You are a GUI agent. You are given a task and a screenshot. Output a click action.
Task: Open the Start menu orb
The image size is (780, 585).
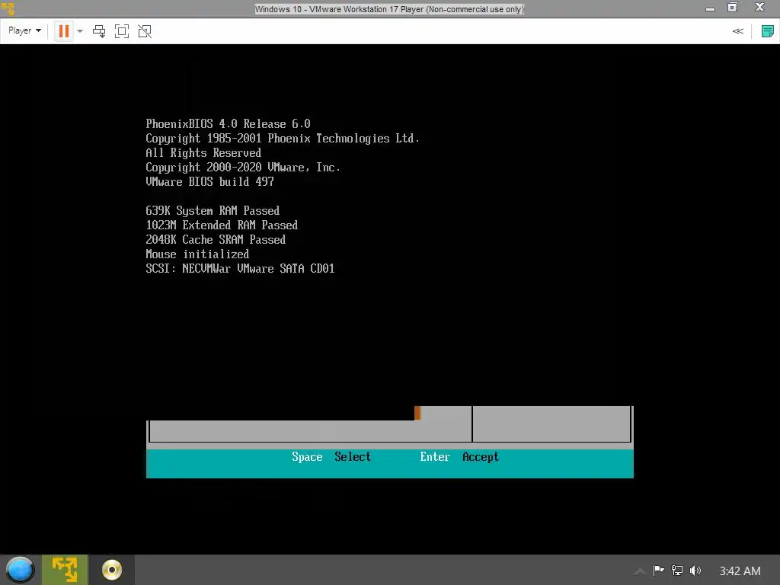pos(20,570)
